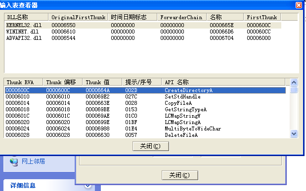
Task: Click OriginalFirstThunk value 00006544
Action: coord(63,38)
